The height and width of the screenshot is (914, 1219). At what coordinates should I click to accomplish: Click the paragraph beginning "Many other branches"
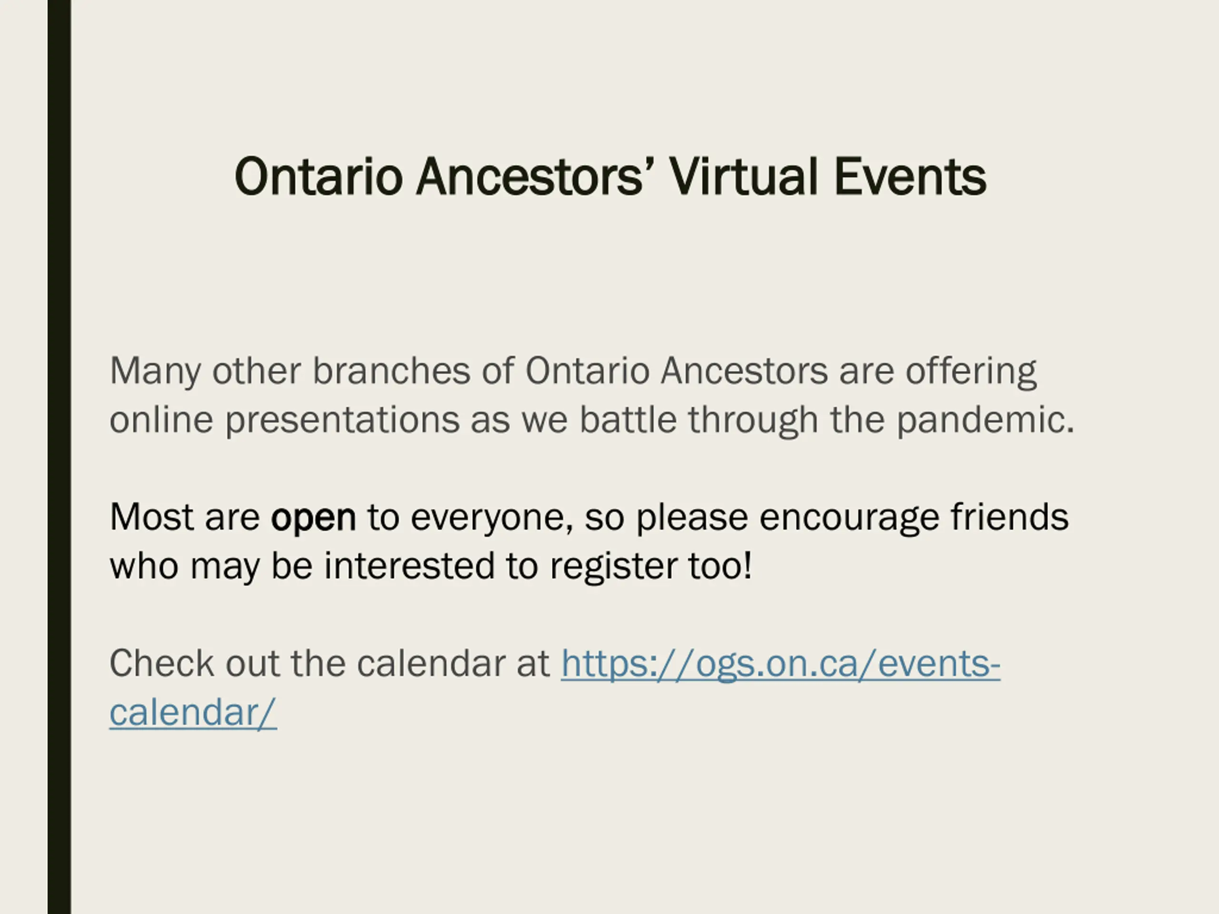(592, 396)
